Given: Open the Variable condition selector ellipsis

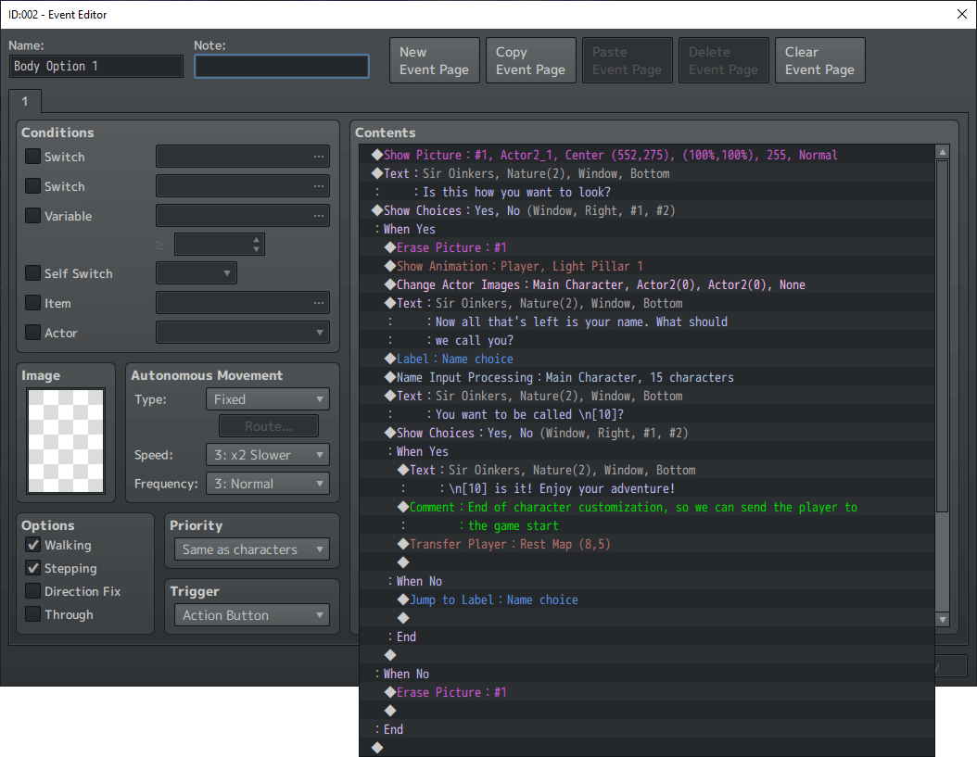Looking at the screenshot, I should point(318,216).
